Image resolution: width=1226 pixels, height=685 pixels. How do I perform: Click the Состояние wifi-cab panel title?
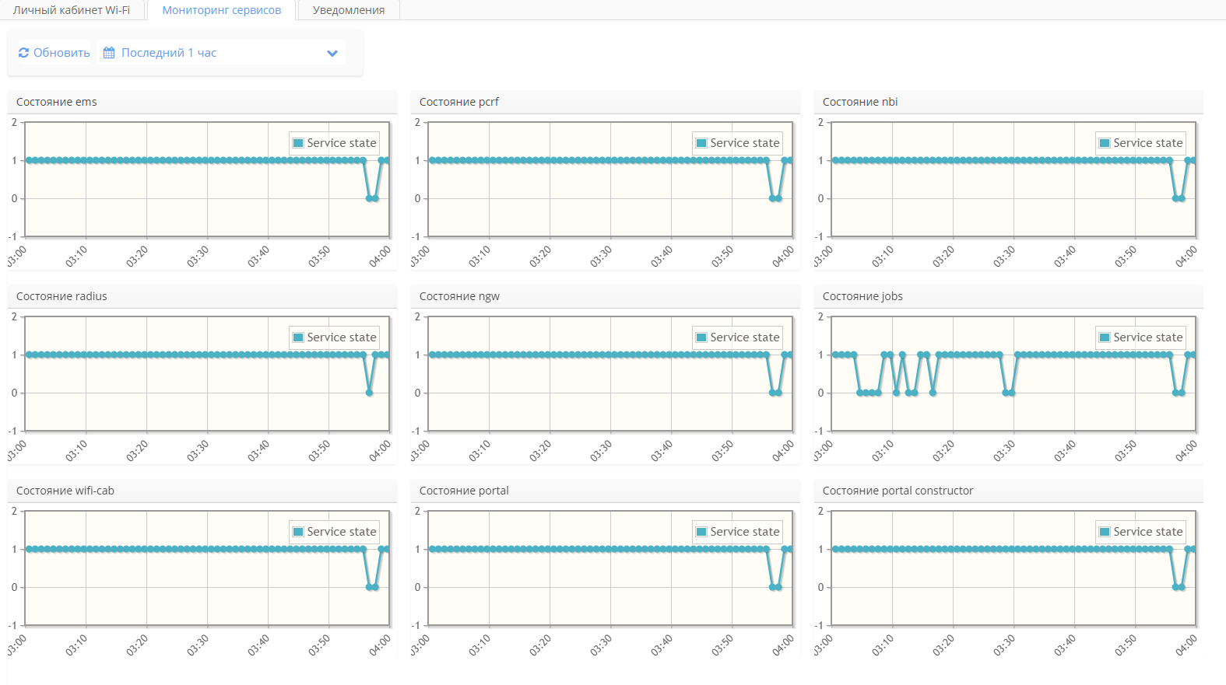pos(65,491)
